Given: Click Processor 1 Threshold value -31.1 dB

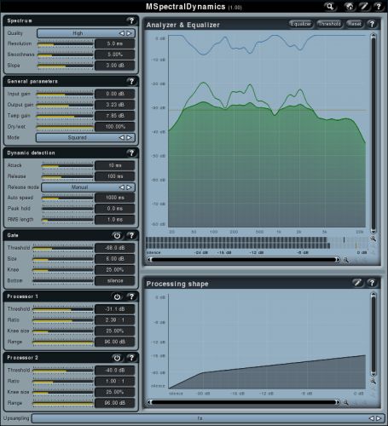Looking at the screenshot, I should point(115,309).
